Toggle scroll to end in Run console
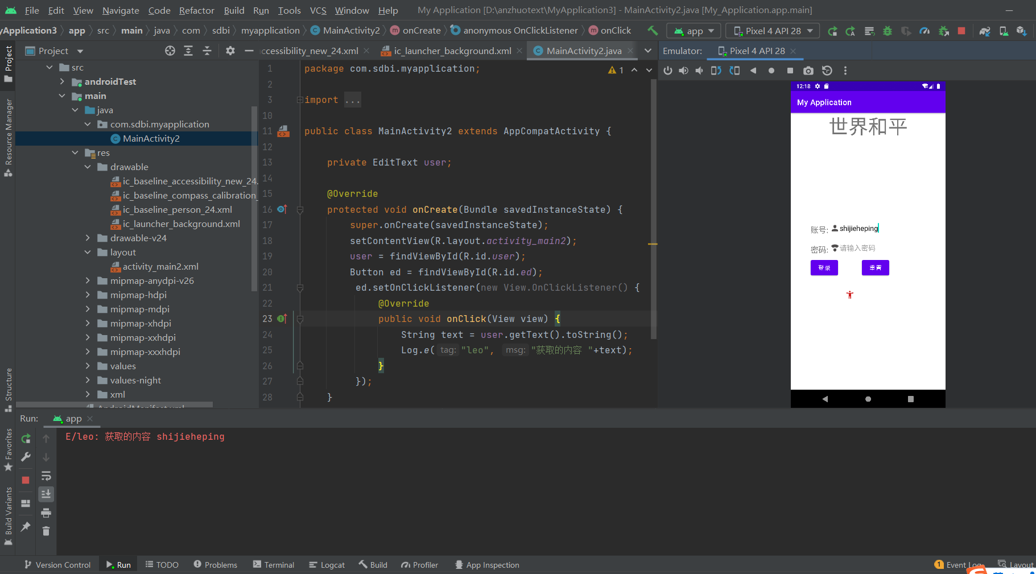This screenshot has height=574, width=1036. coord(46,494)
